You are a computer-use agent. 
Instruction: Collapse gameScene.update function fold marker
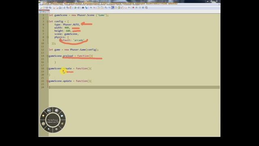pyautogui.click(x=48, y=81)
